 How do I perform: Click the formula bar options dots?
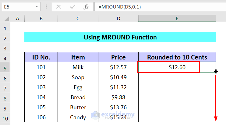[47, 6]
